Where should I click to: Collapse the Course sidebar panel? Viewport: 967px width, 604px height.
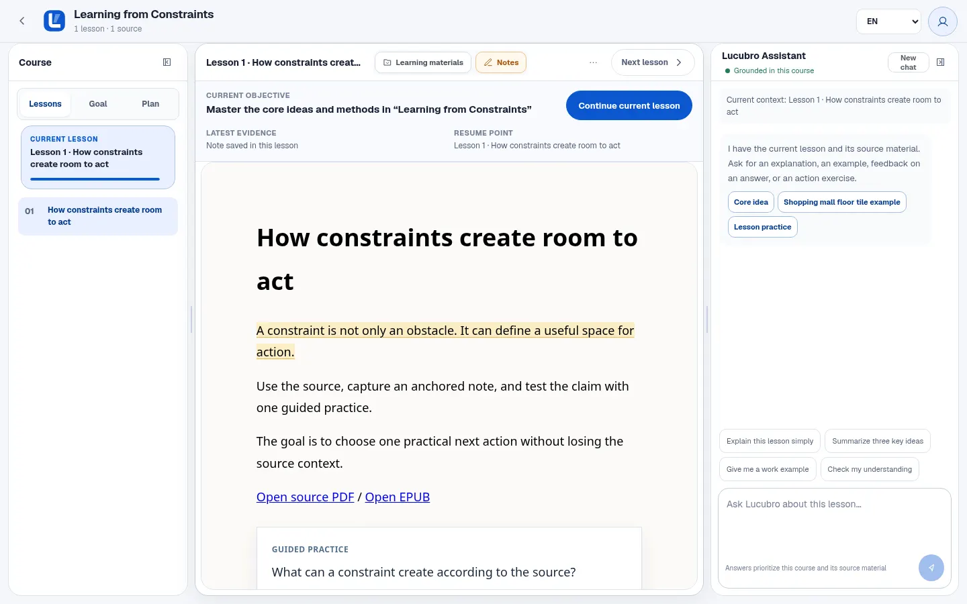tap(167, 62)
